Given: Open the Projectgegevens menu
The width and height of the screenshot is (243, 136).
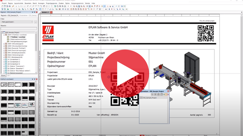Looking at the screenshot, I should pyautogui.click(x=51, y=3).
